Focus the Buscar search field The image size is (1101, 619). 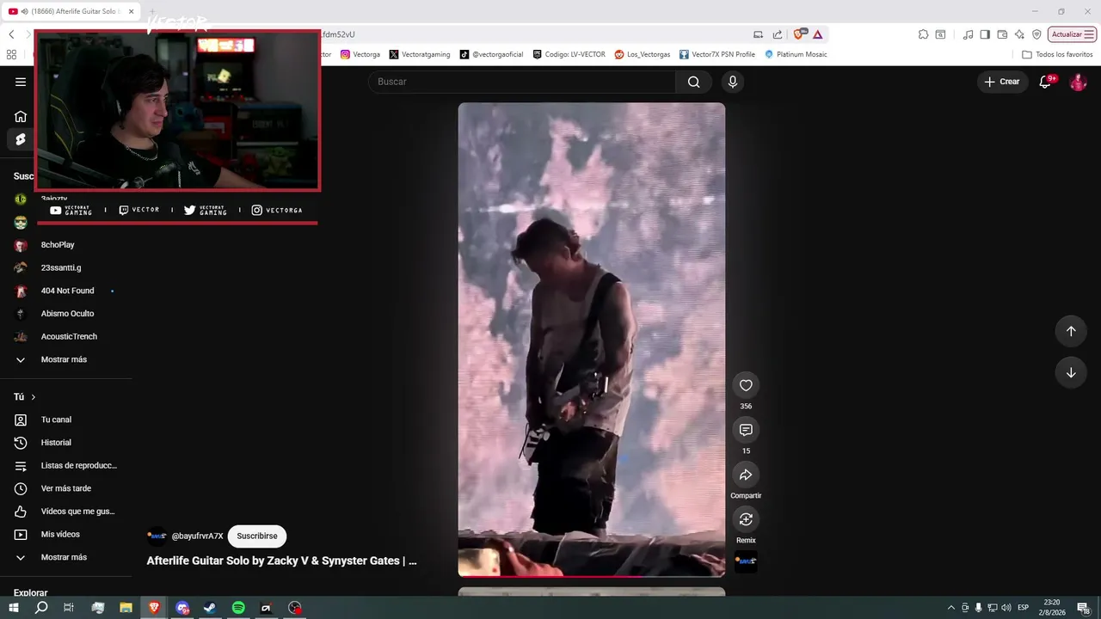522,82
